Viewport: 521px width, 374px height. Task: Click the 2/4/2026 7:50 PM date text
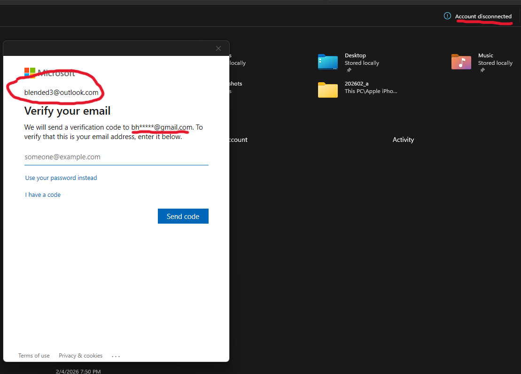(78, 371)
